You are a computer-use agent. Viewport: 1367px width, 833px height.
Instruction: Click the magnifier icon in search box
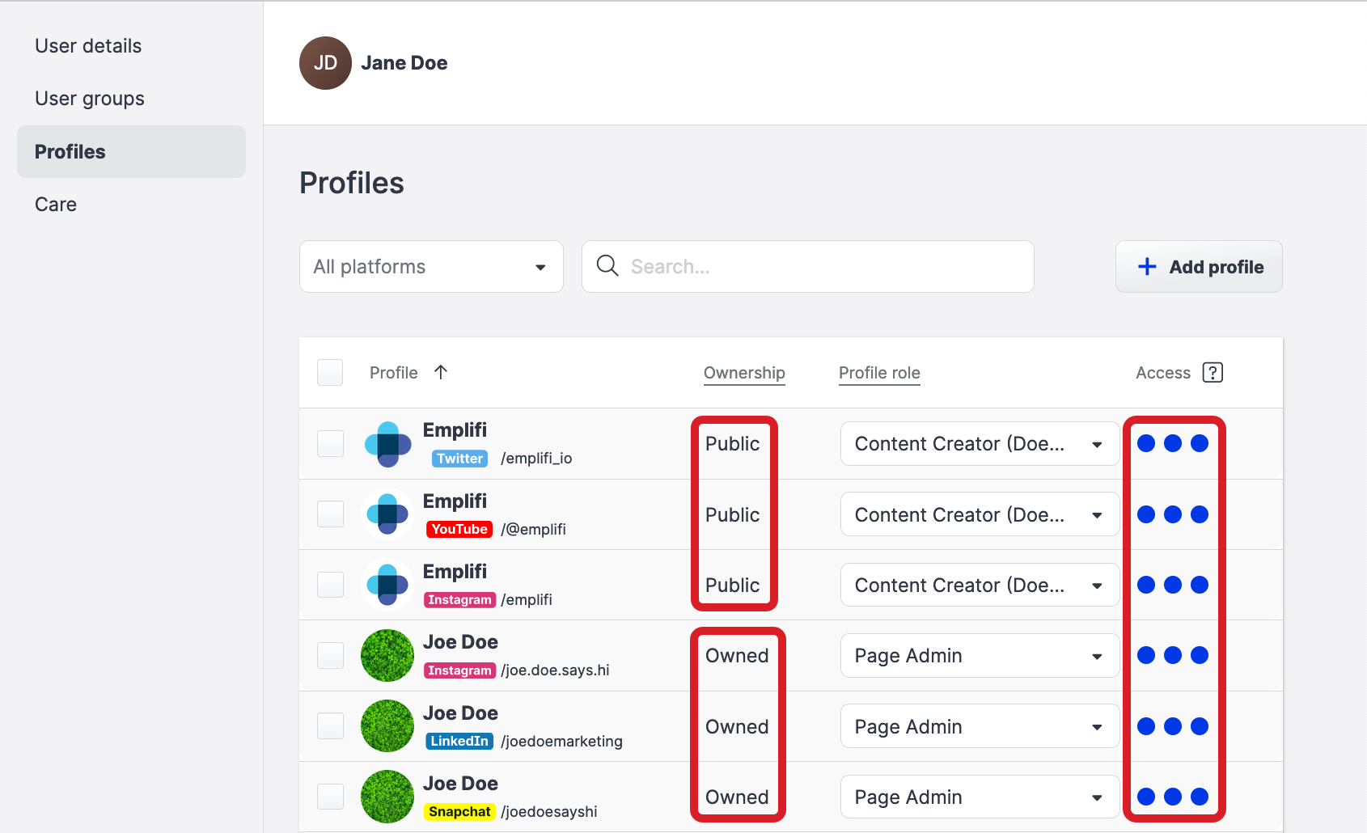coord(607,266)
